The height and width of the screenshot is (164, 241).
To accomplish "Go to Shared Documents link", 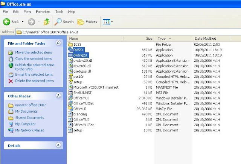I will pos(29,118).
